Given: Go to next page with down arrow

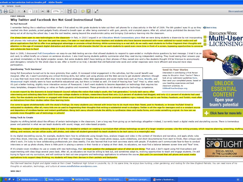Looking at the screenshot, I should click(x=25, y=11).
